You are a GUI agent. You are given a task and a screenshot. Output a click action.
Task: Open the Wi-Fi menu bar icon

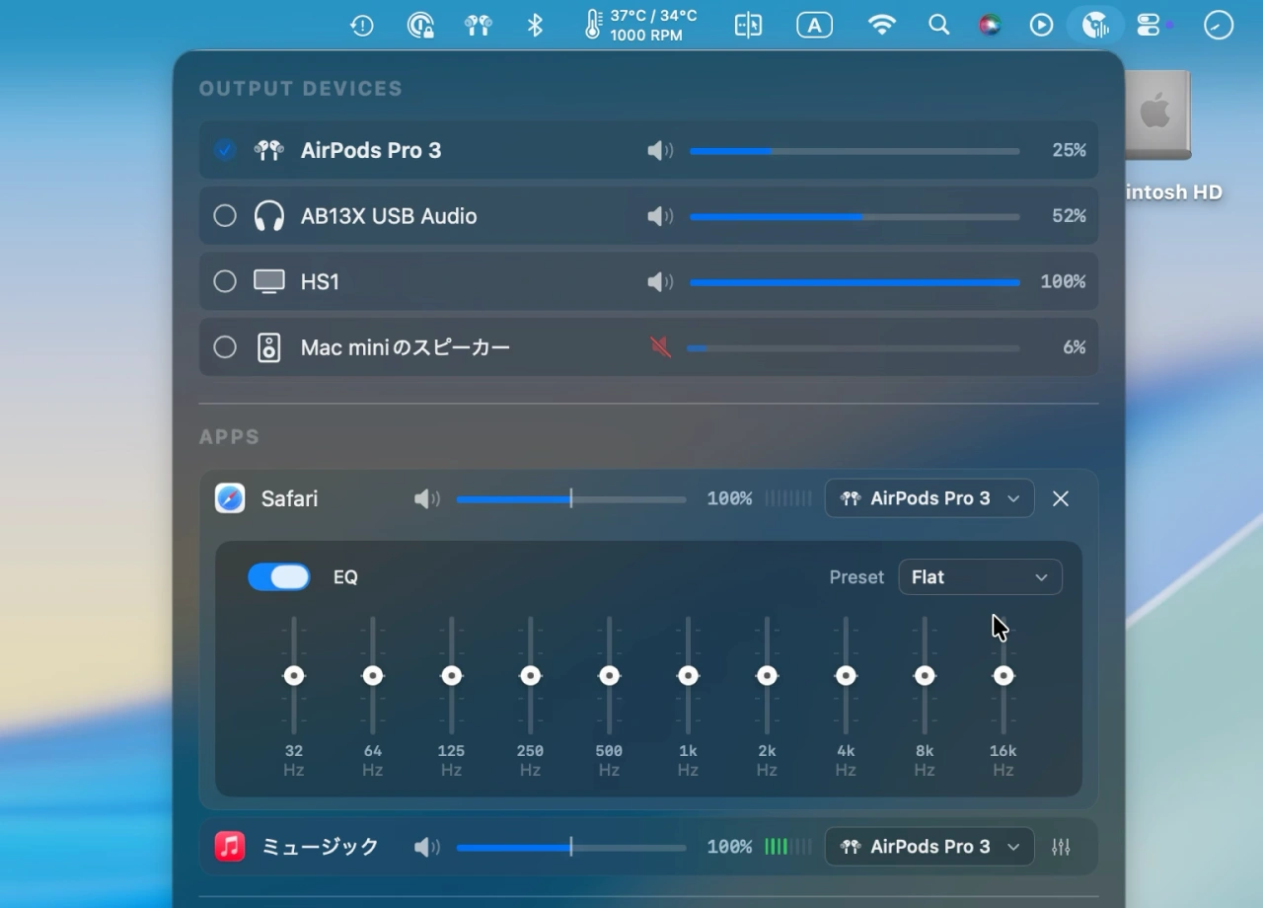[881, 26]
